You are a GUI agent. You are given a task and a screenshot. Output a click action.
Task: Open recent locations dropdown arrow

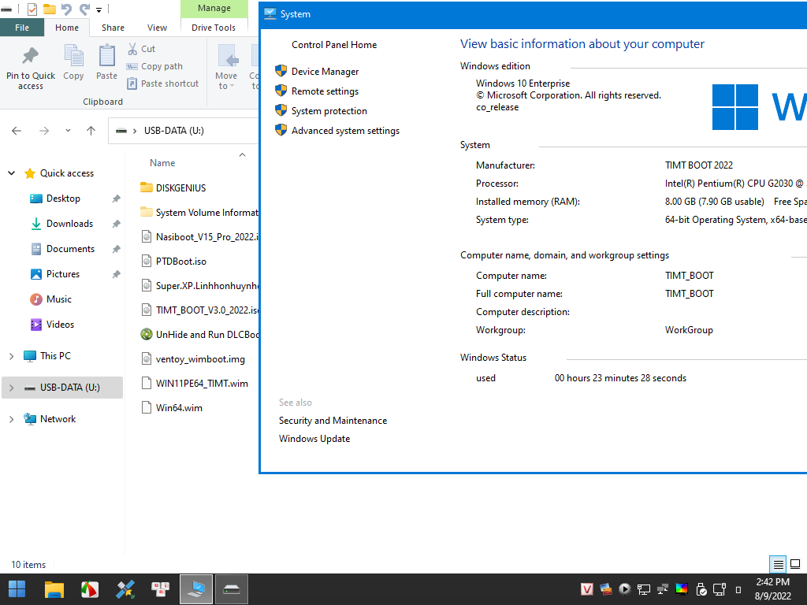[x=68, y=131]
